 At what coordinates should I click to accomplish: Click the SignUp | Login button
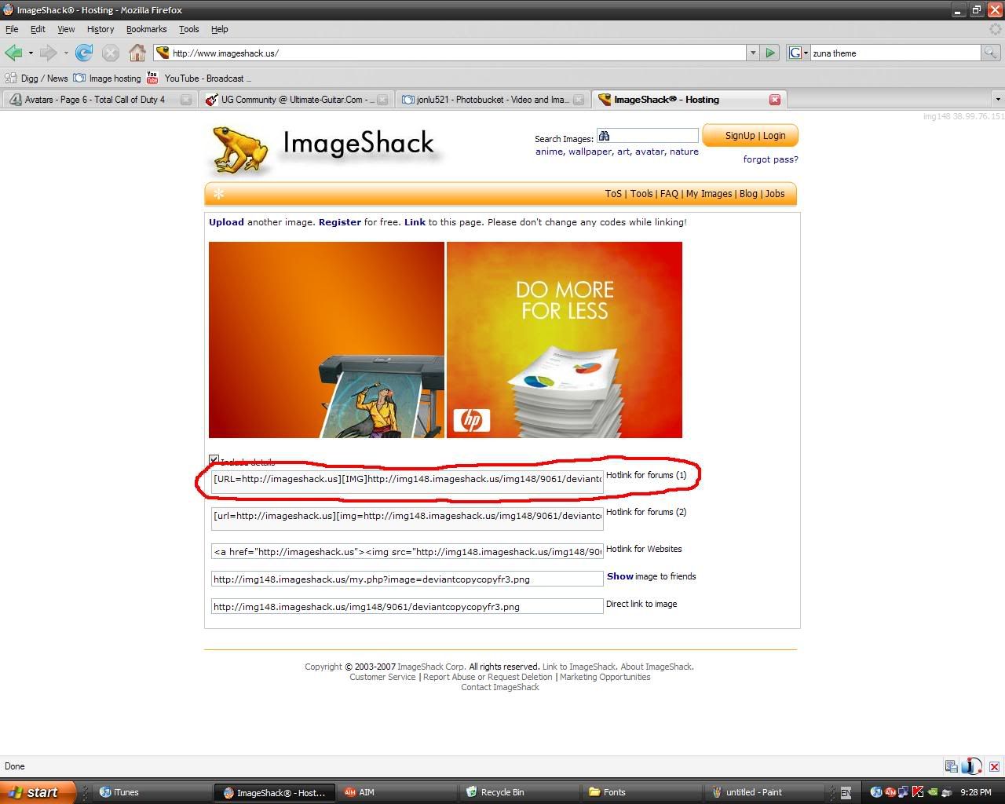750,135
